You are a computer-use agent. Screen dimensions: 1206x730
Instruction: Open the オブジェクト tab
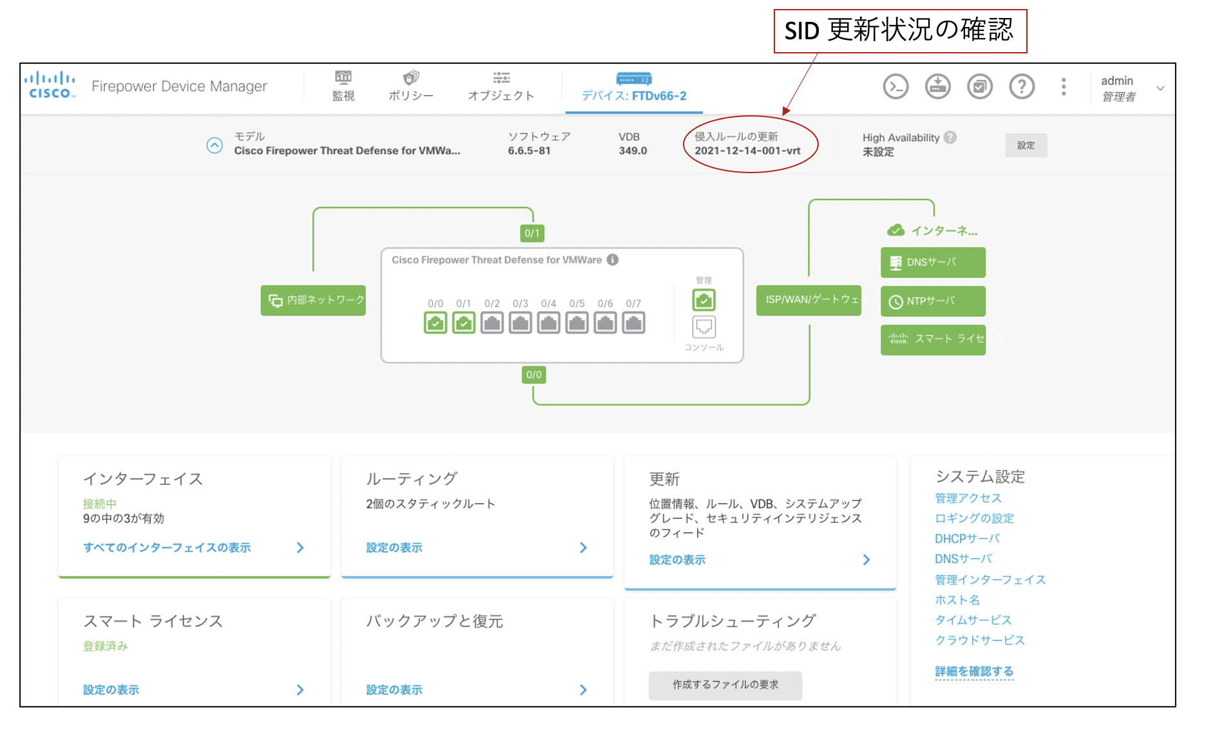click(501, 86)
